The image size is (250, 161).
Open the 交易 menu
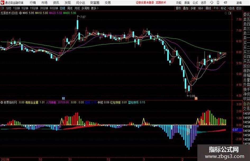(x=108, y=3)
